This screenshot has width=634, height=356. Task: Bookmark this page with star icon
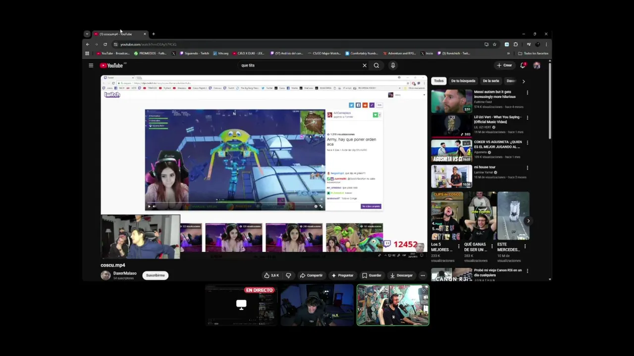494,44
